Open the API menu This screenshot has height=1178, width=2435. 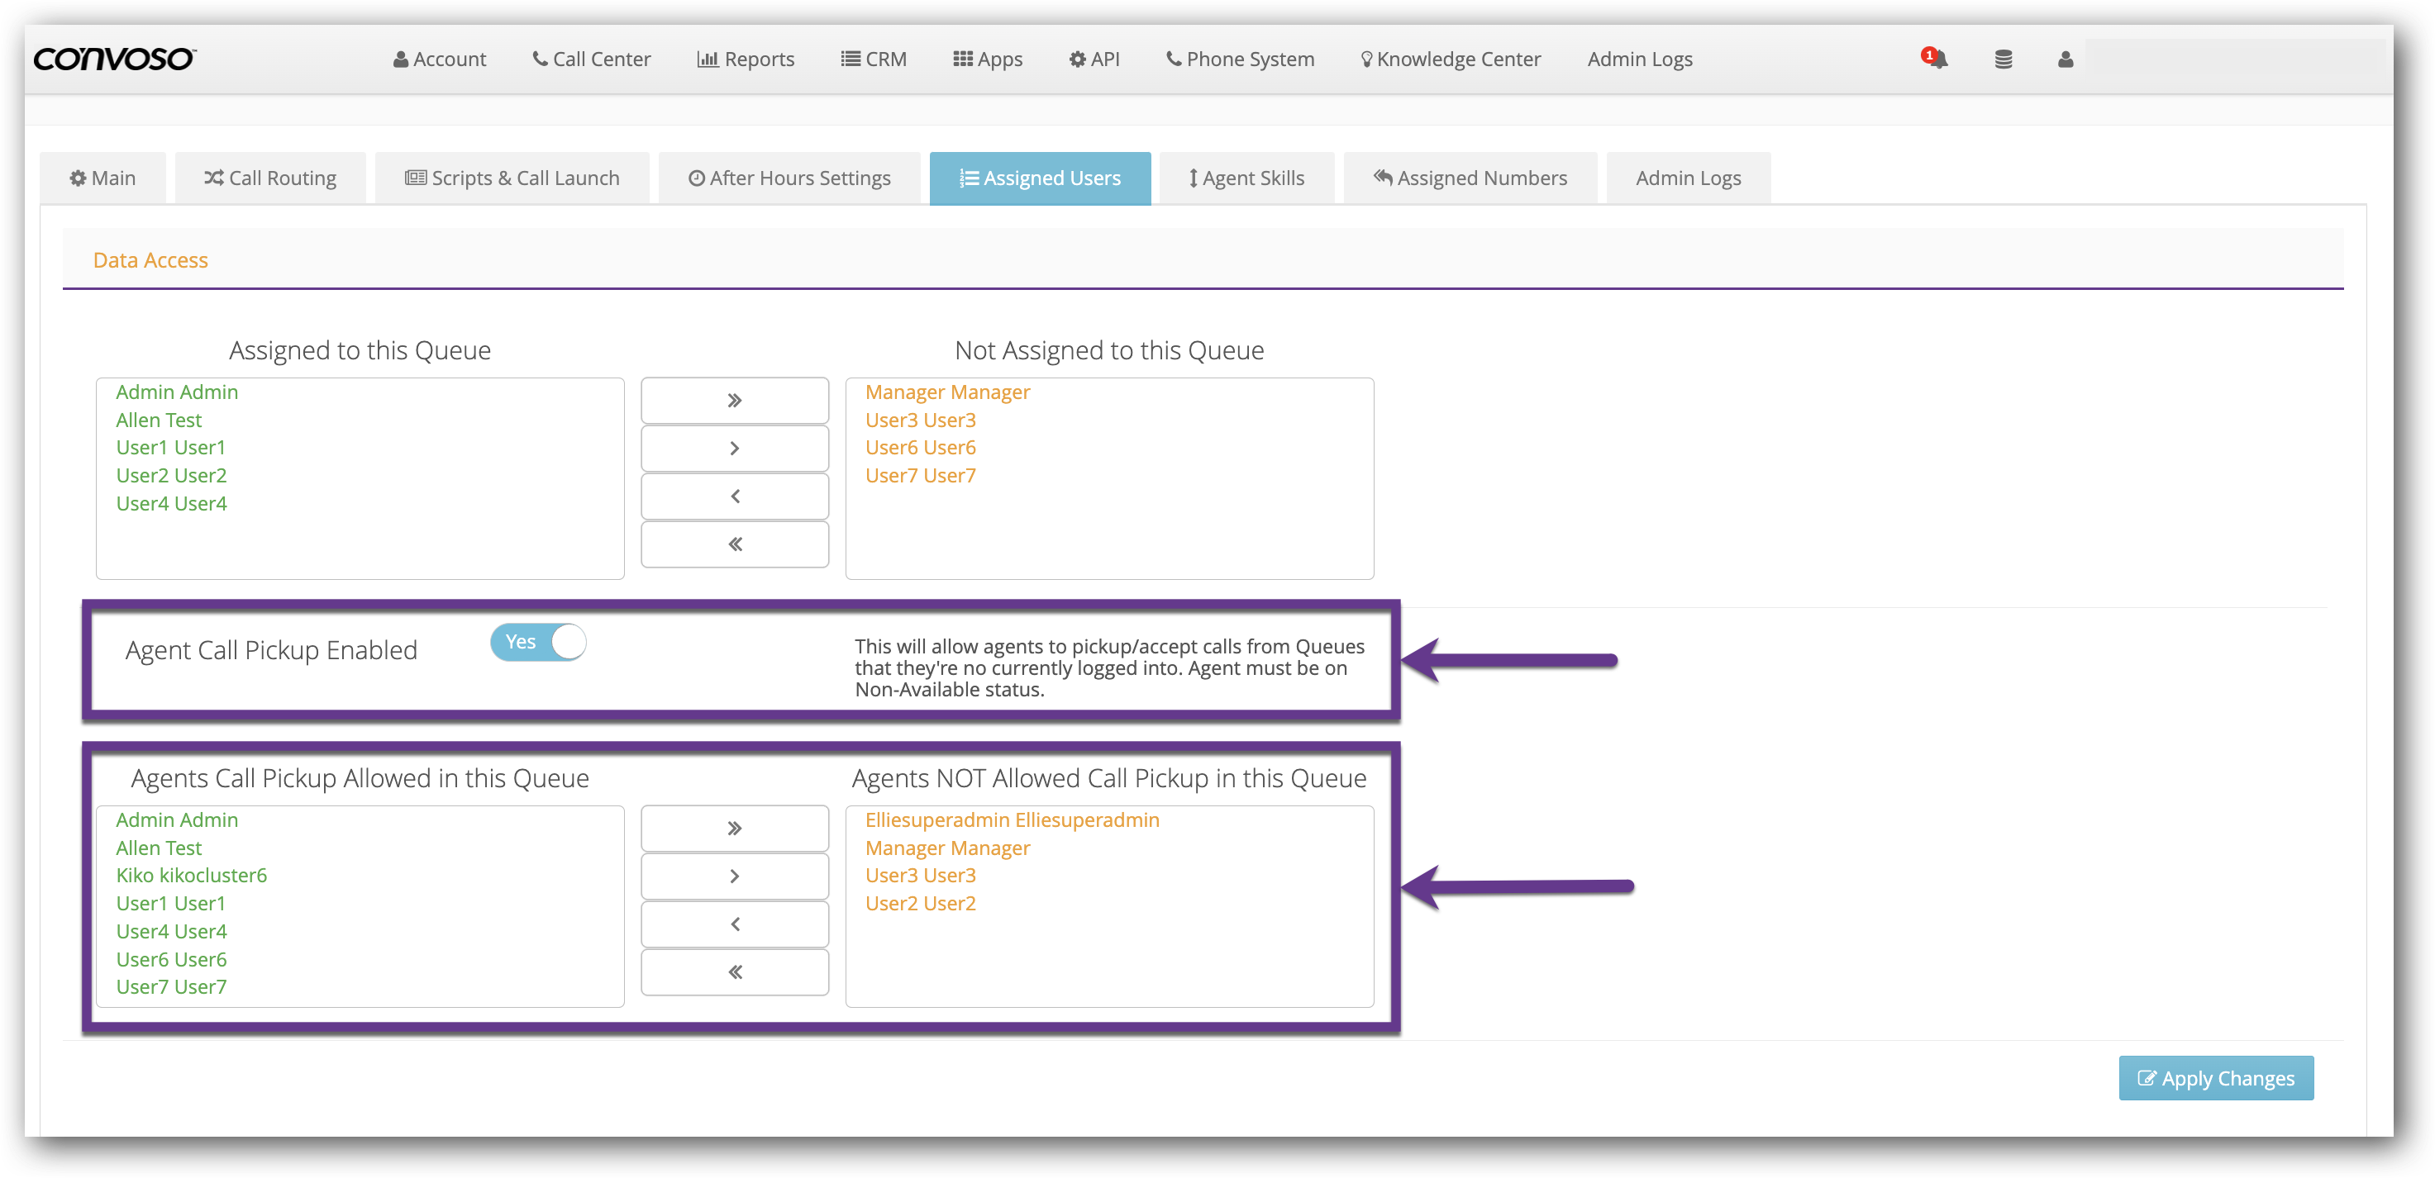[x=1094, y=59]
